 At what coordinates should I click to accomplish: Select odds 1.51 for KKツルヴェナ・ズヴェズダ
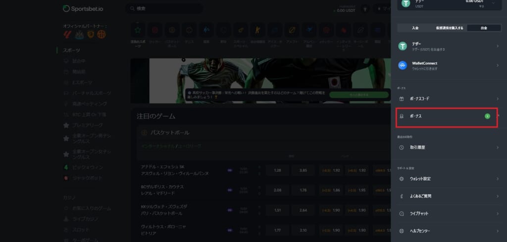tap(277, 210)
